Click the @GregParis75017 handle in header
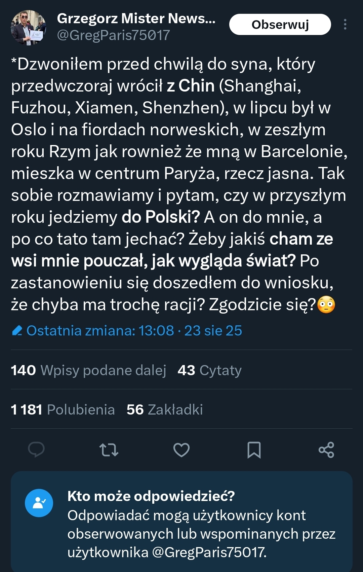Image resolution: width=363 pixels, height=572 pixels. click(113, 35)
